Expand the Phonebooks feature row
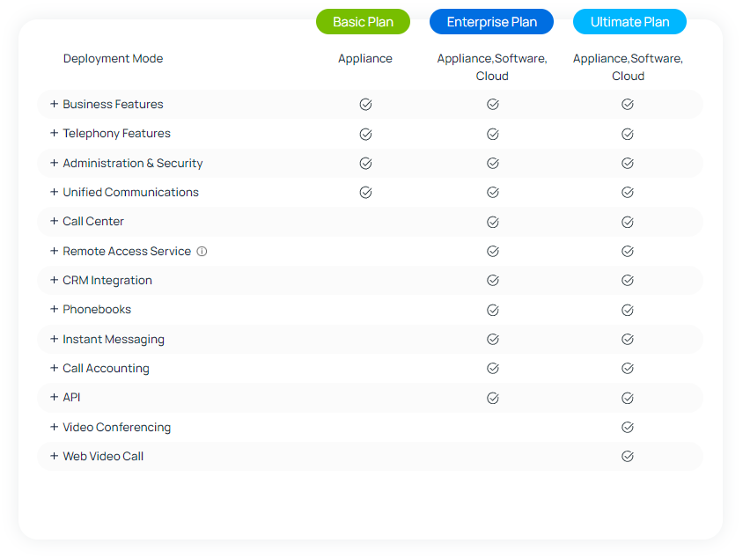Image resolution: width=743 pixels, height=558 pixels. click(54, 310)
